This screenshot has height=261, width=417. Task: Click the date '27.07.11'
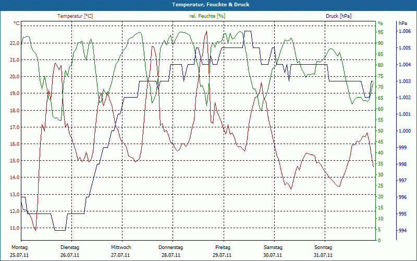click(x=120, y=255)
